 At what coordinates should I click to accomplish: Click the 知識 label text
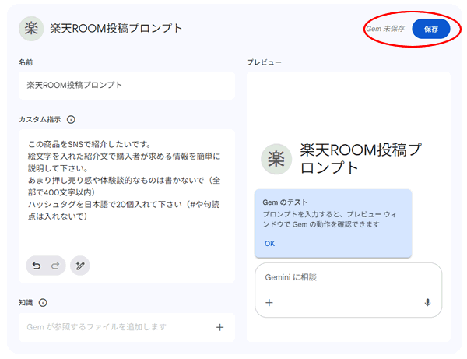[26, 303]
